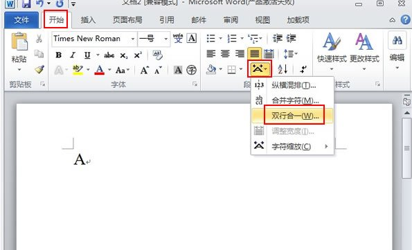Increase paragraph indent
Image resolution: width=412 pixels, height=250 pixels.
[291, 39]
